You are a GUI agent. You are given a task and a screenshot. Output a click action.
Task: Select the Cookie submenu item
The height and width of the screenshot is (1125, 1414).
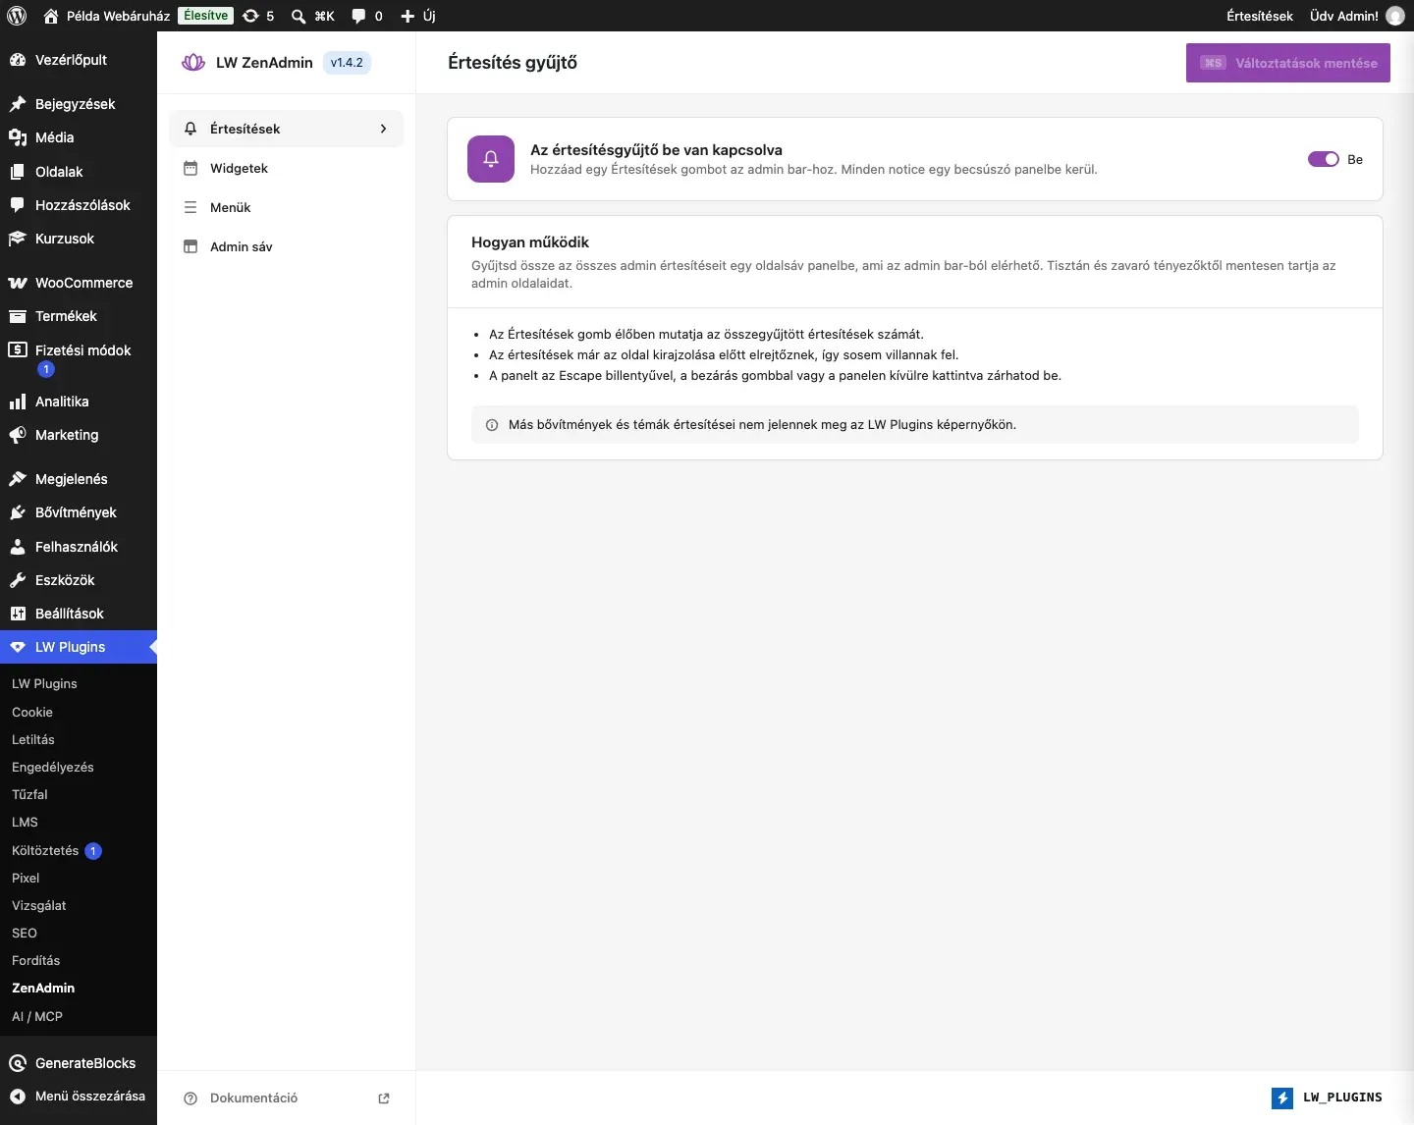click(32, 712)
